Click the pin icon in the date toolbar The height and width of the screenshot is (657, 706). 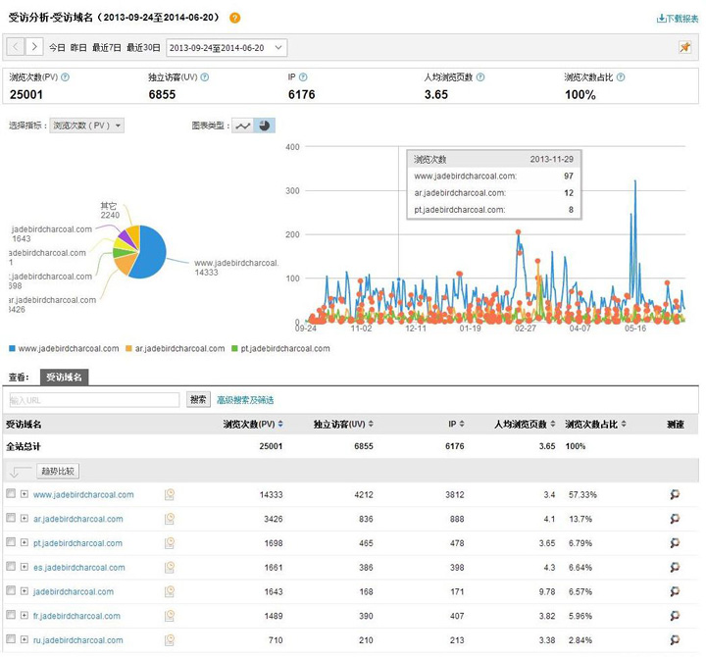pyautogui.click(x=684, y=47)
